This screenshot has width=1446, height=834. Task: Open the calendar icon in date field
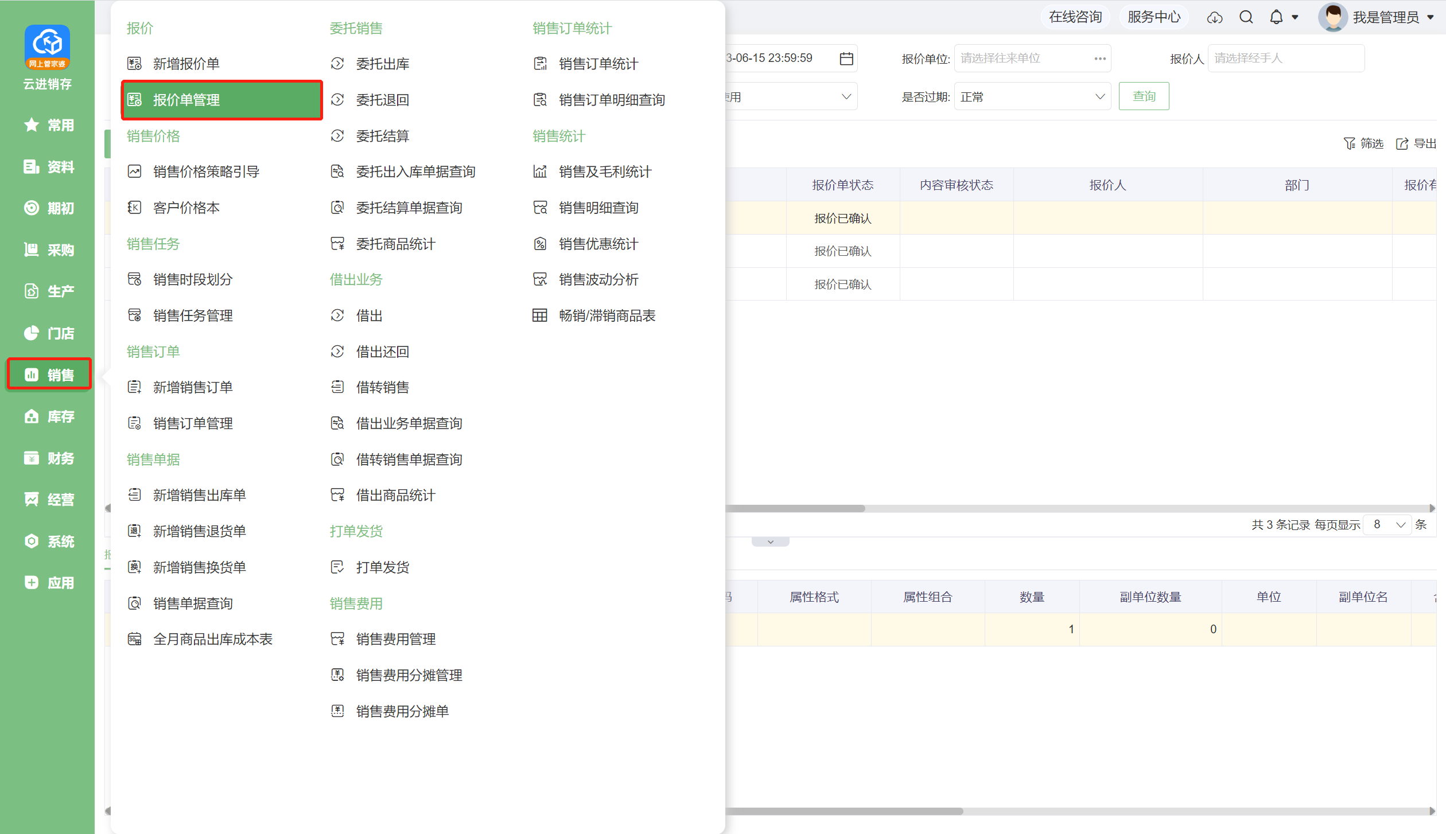click(846, 59)
